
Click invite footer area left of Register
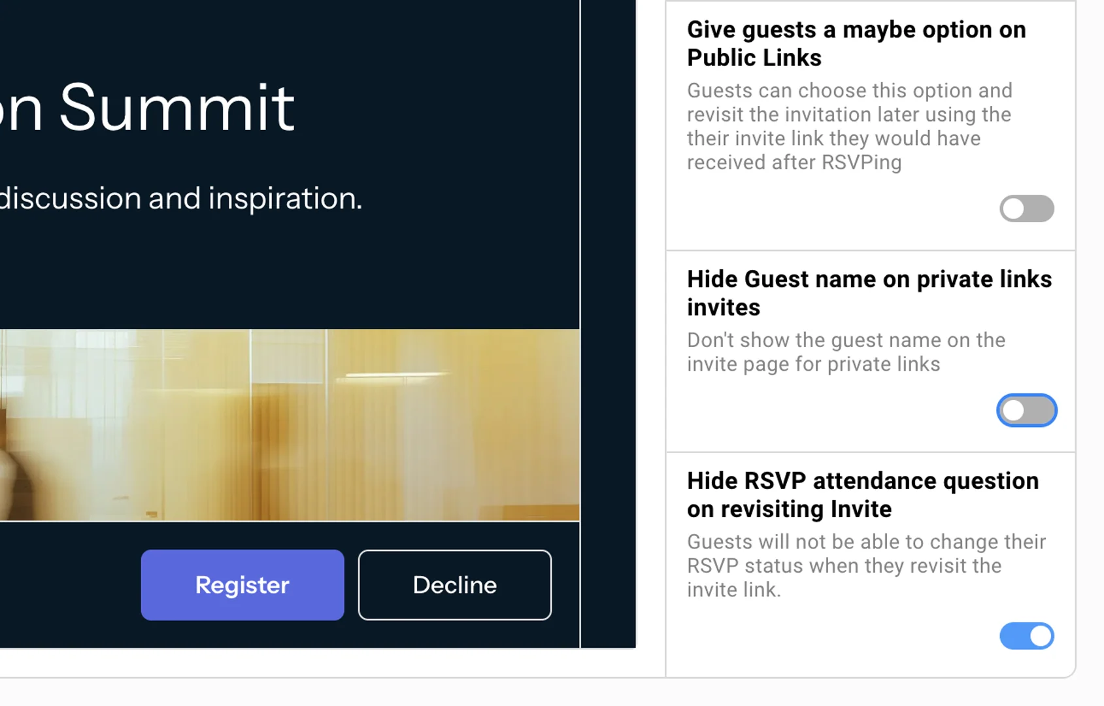pyautogui.click(x=65, y=585)
